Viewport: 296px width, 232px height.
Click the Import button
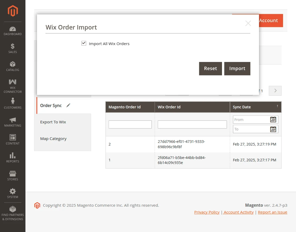coord(237,69)
